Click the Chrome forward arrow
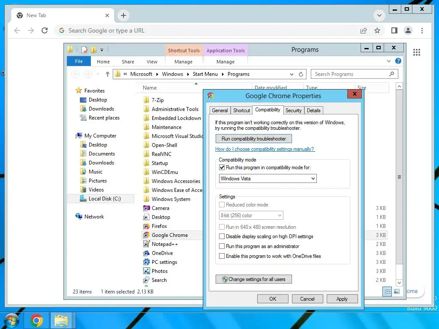Screen dimensions: 439x329 (31, 30)
